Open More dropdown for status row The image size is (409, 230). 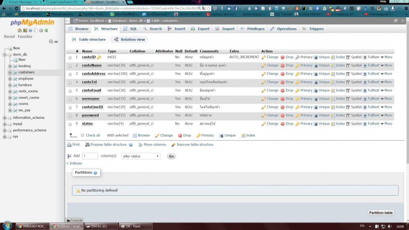pos(387,124)
